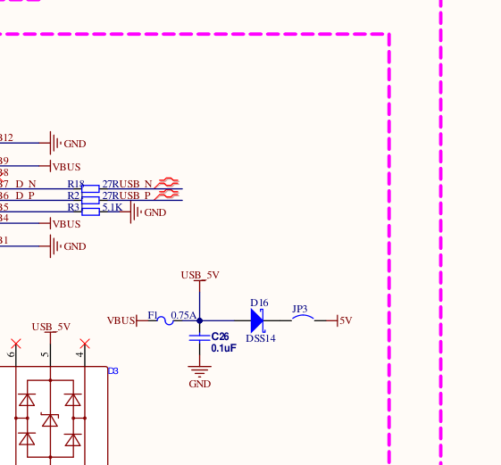The image size is (501, 465).
Task: Click the GND power symbol next to 5.1K
Action: (x=136, y=212)
